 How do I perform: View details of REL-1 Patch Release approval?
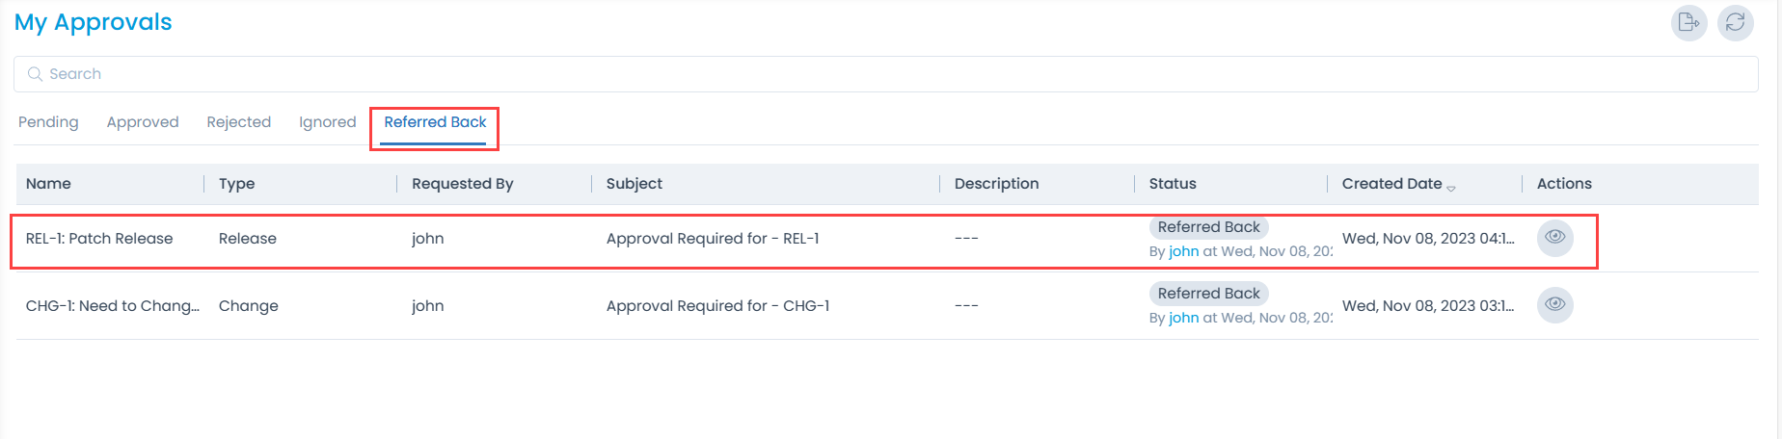[1554, 237]
